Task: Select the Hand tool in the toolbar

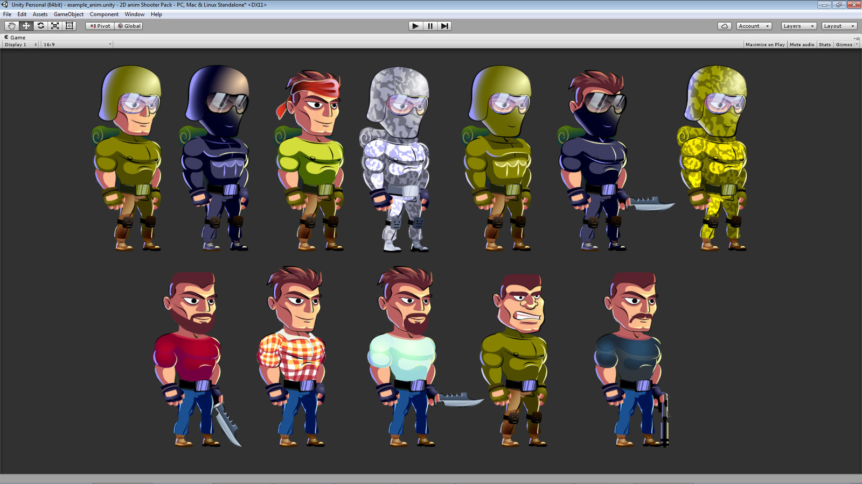Action: [11, 25]
